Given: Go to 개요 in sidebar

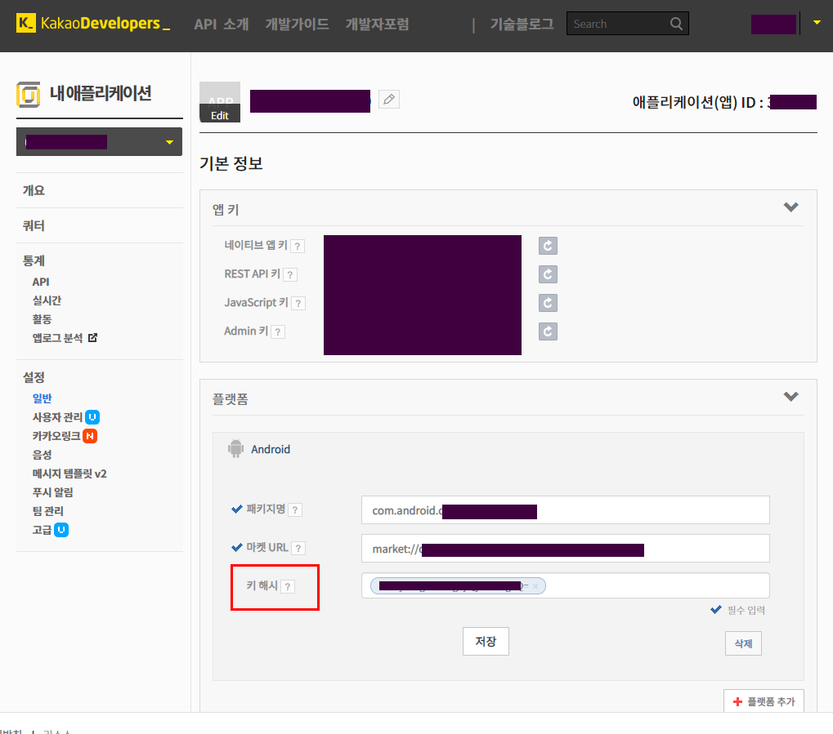Looking at the screenshot, I should tap(34, 190).
